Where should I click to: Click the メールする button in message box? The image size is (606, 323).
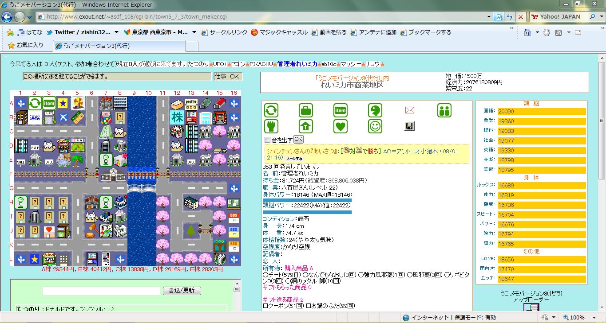[x=293, y=158]
